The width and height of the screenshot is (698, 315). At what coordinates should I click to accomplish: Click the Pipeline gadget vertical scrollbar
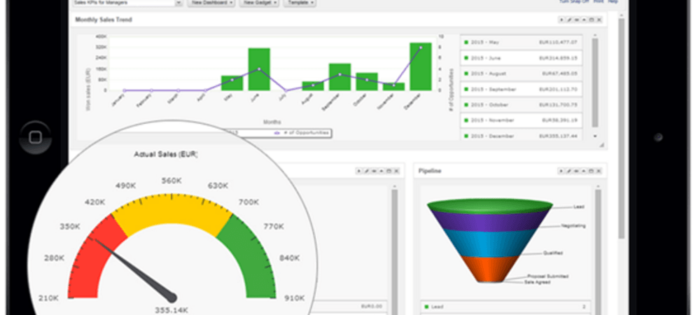click(x=598, y=251)
